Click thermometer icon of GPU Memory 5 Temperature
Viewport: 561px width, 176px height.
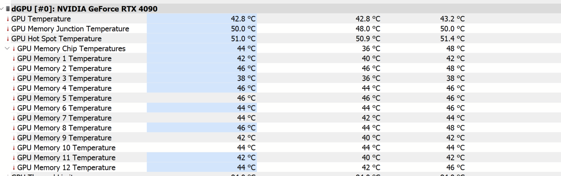coord(14,98)
